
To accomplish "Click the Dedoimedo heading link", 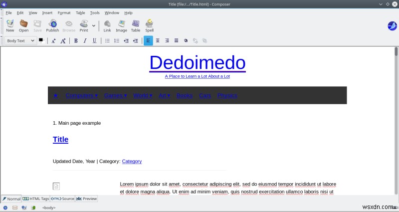I will 197,63.
